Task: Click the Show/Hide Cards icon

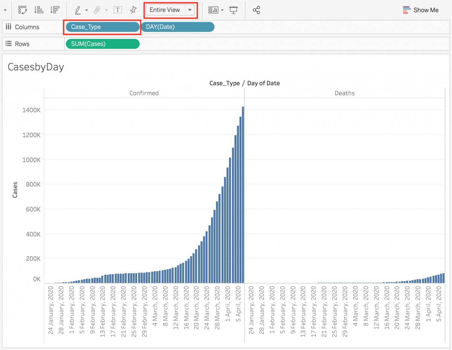Action: pyautogui.click(x=214, y=10)
